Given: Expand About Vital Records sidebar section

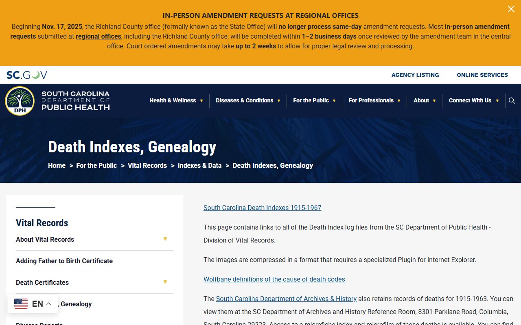Looking at the screenshot, I should coord(165,239).
